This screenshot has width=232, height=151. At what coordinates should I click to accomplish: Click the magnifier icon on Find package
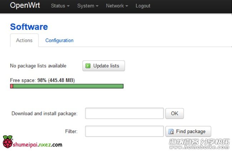tap(171, 131)
